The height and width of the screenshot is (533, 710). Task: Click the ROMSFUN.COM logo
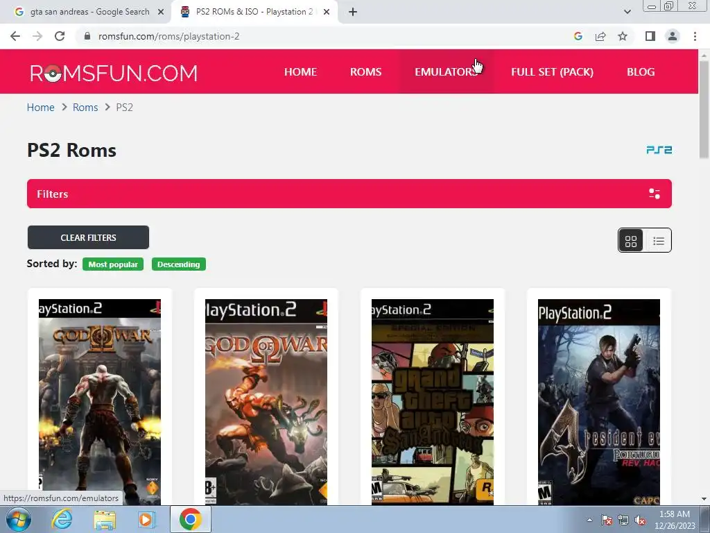coord(114,73)
